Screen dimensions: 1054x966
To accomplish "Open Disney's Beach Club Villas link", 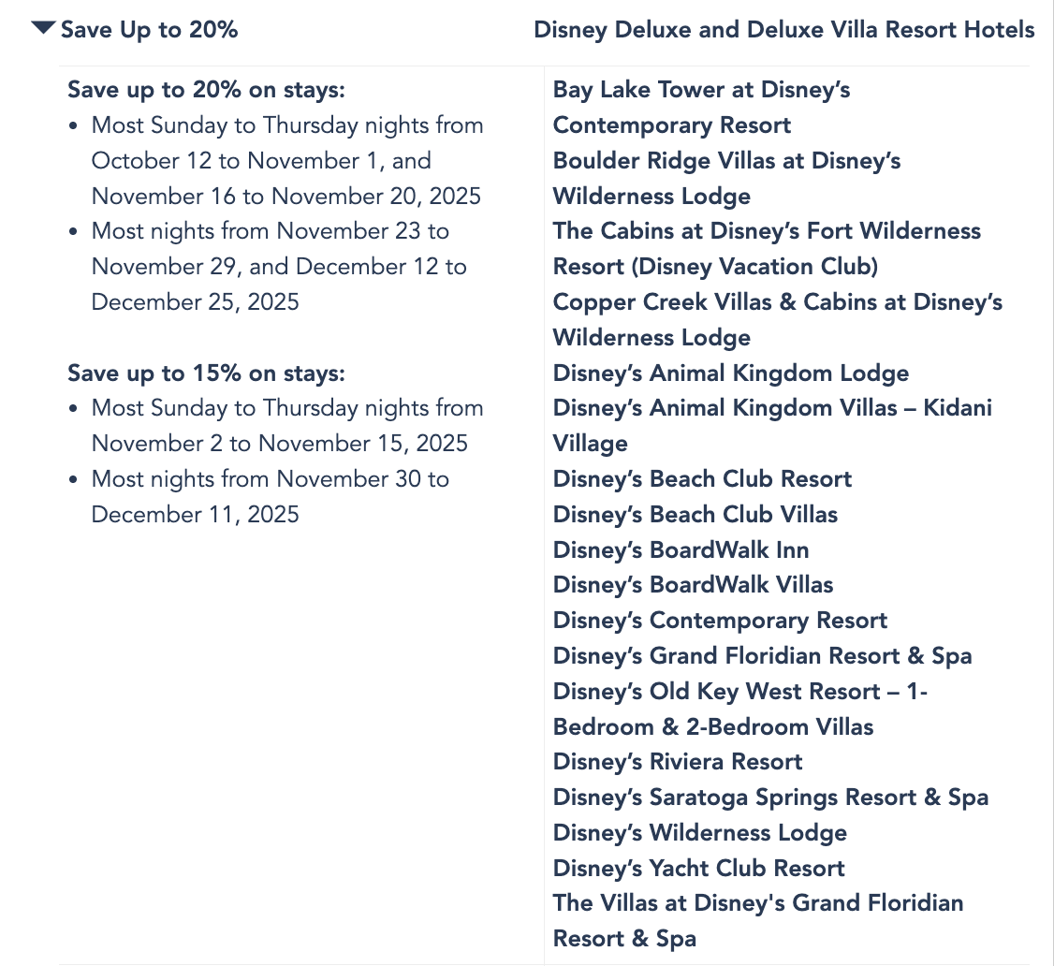I will [x=695, y=515].
